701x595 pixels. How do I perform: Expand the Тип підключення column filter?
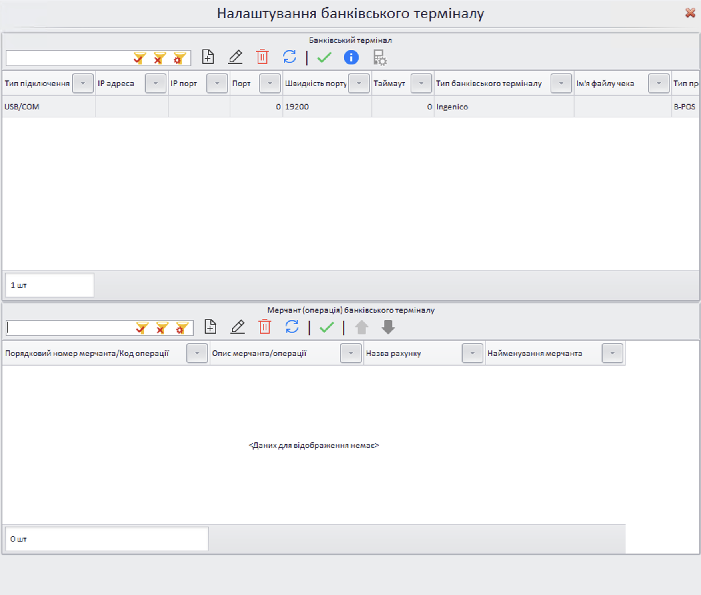pyautogui.click(x=83, y=83)
